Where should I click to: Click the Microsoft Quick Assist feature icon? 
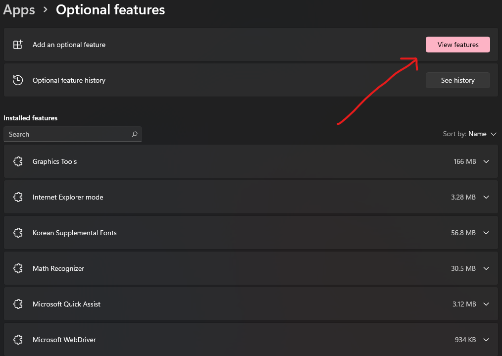pyautogui.click(x=18, y=304)
